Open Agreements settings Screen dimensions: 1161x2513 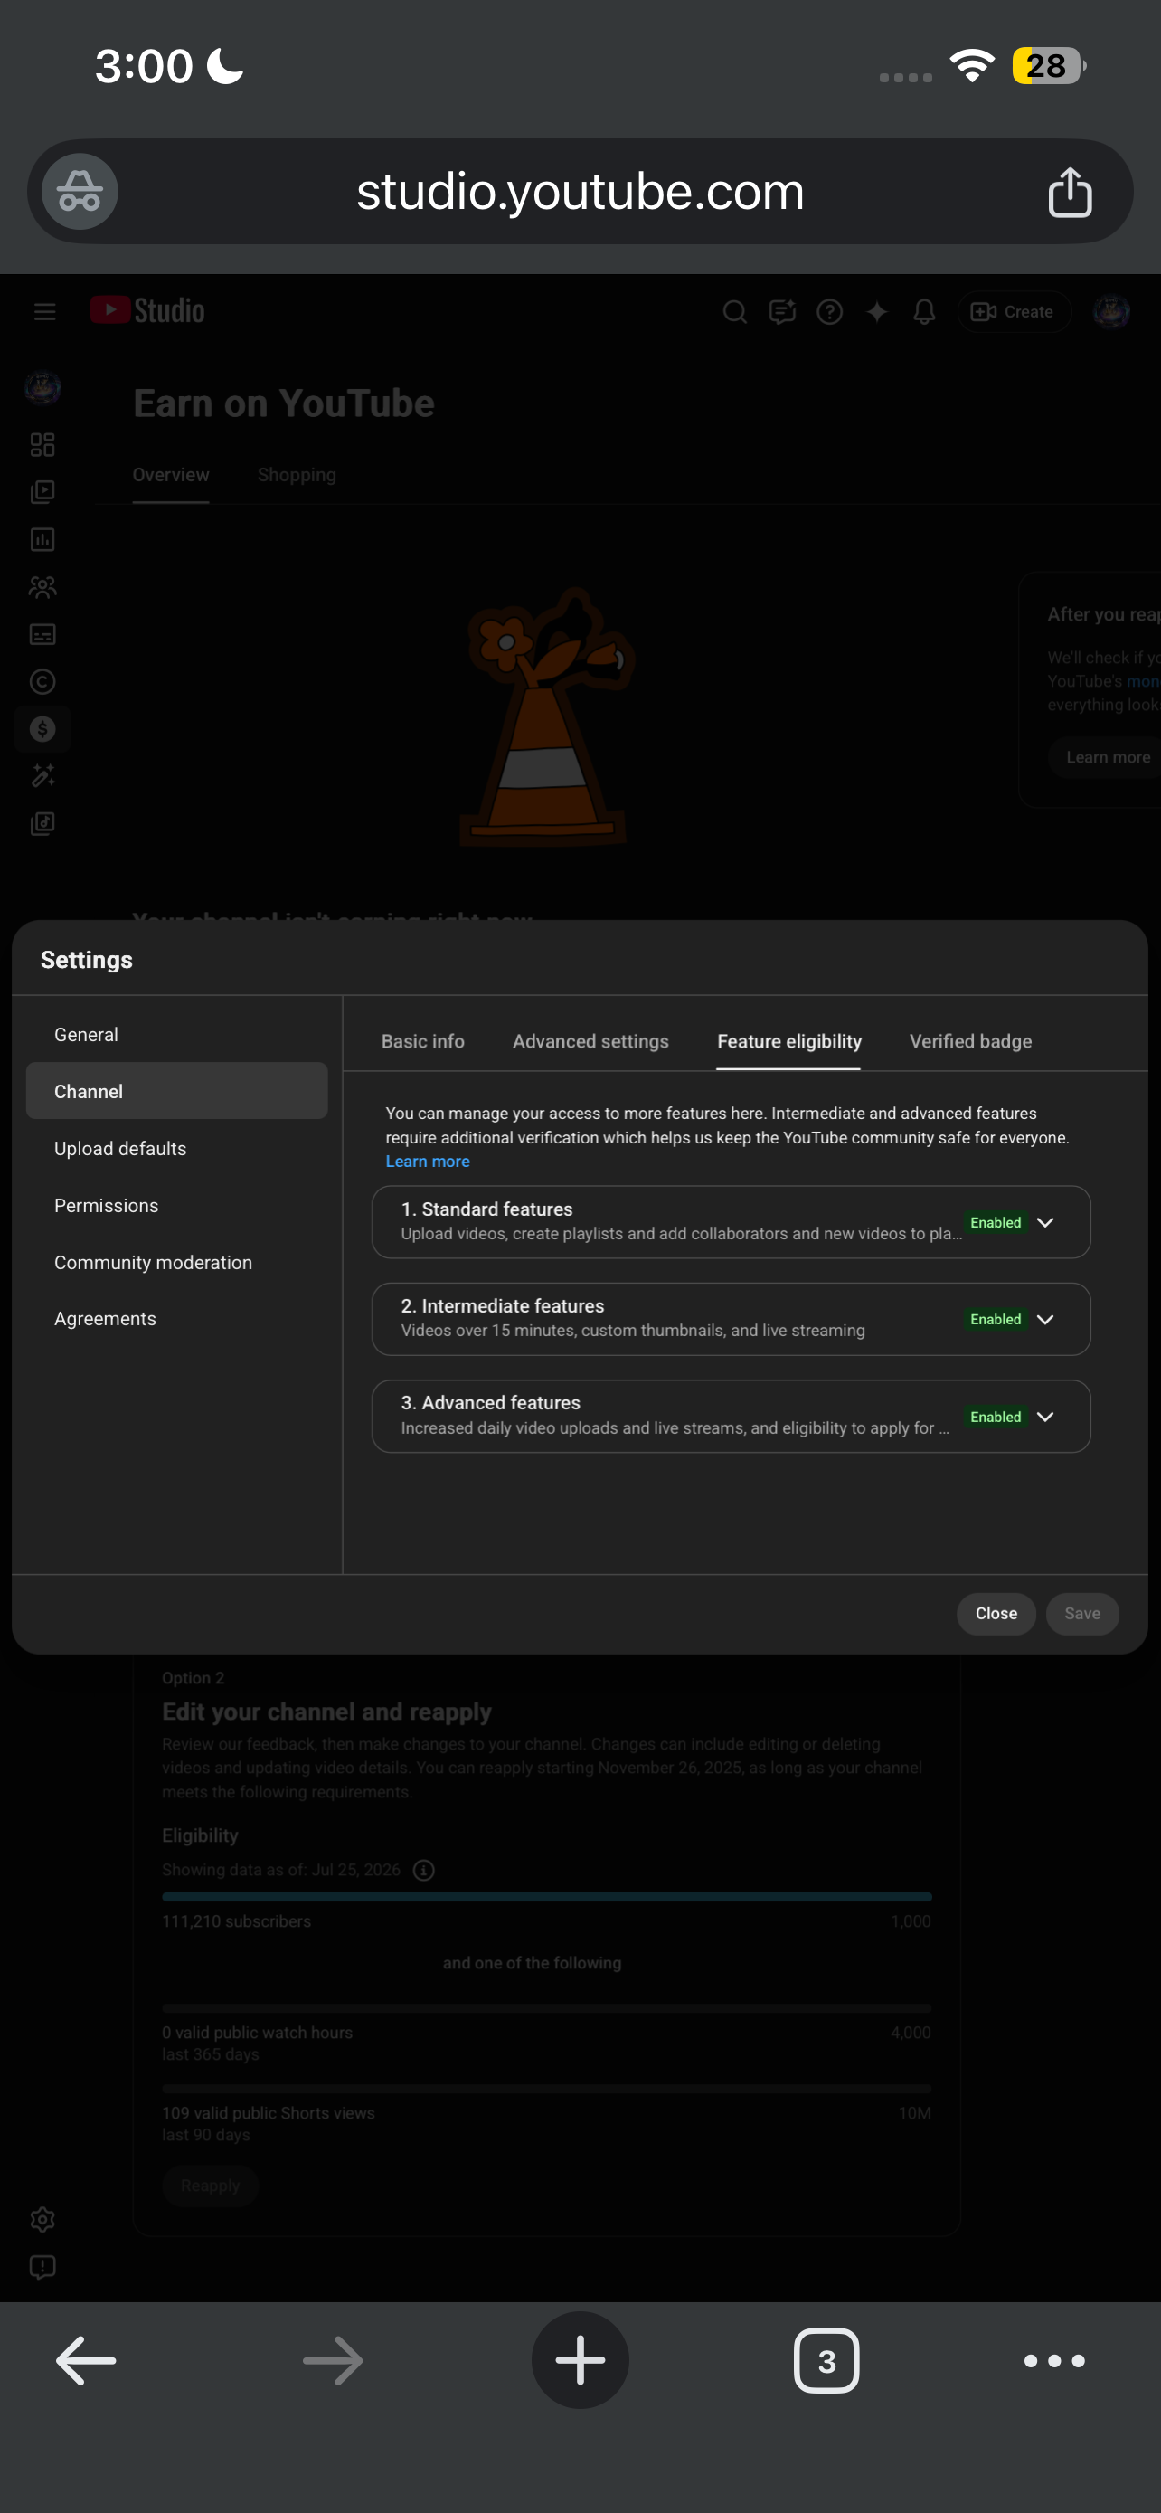coord(176,1318)
